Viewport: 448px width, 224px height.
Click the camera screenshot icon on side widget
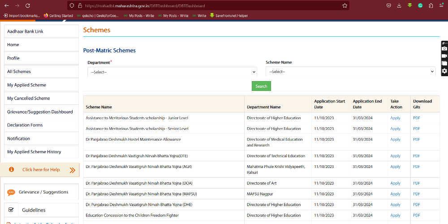click(444, 48)
